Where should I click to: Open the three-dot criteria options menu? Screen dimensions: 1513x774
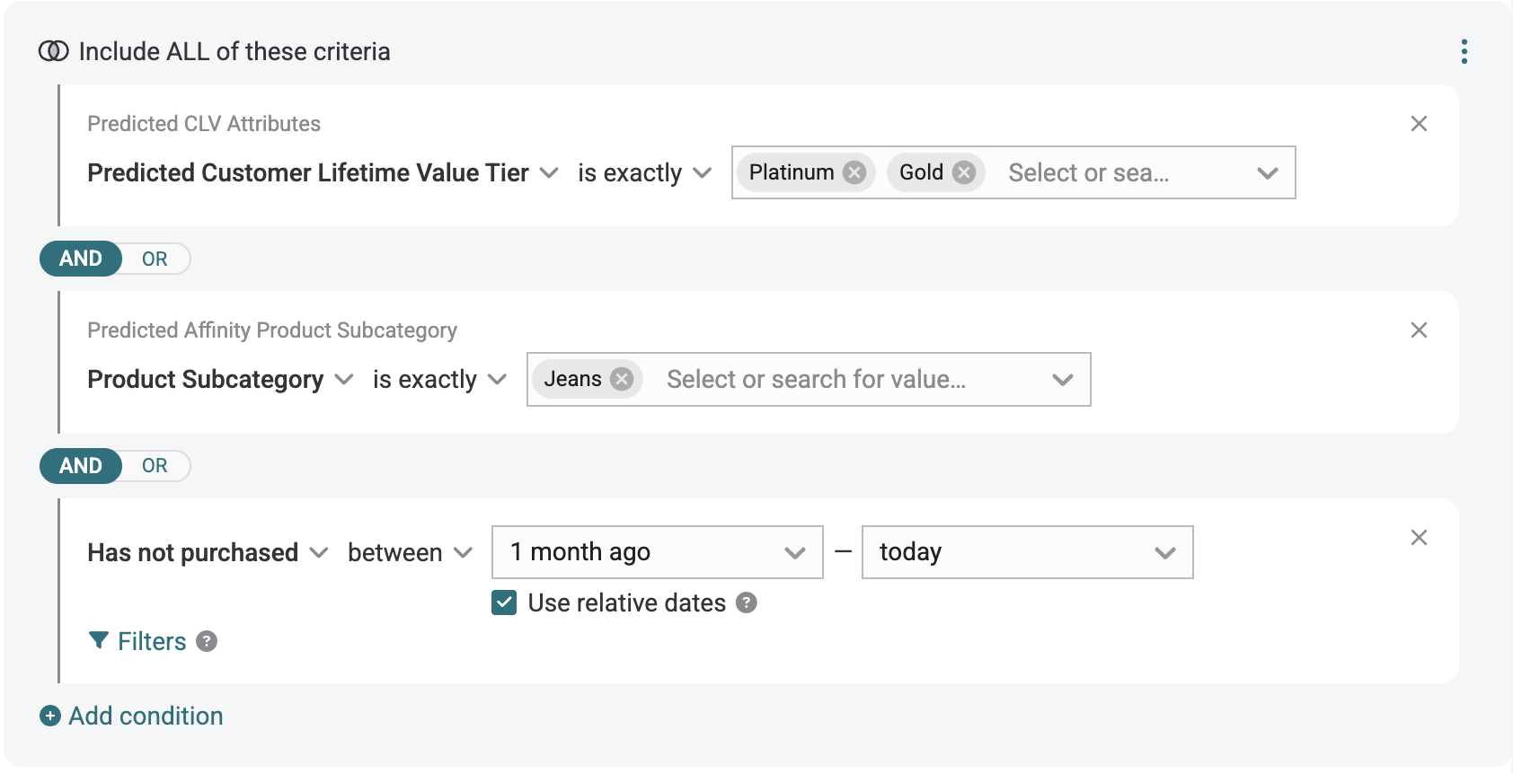tap(1464, 52)
